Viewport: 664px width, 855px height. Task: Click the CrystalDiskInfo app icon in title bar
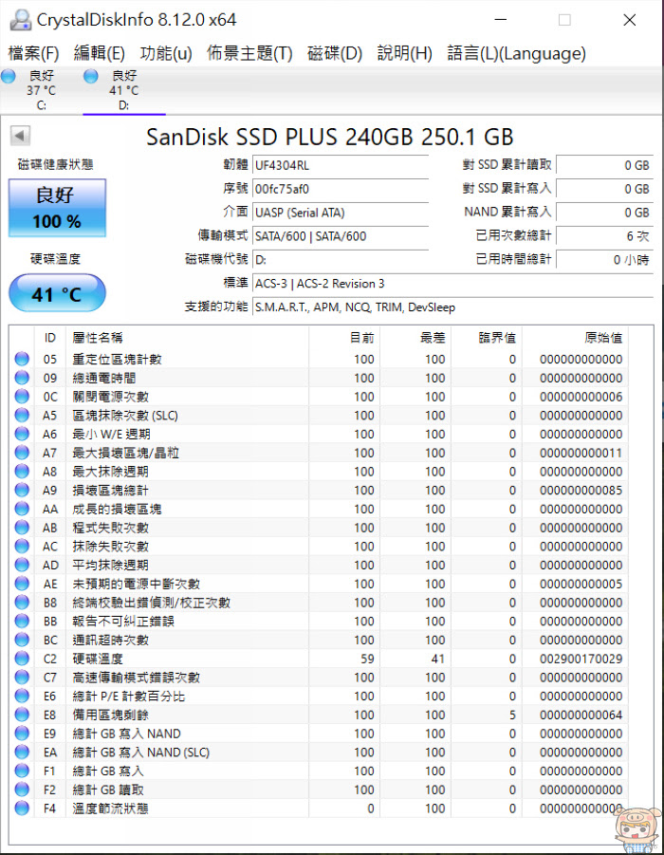(x=20, y=20)
